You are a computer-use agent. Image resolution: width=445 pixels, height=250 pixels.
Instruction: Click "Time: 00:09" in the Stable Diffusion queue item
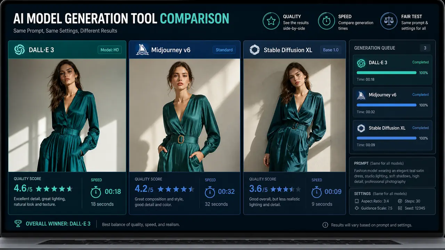click(366, 145)
